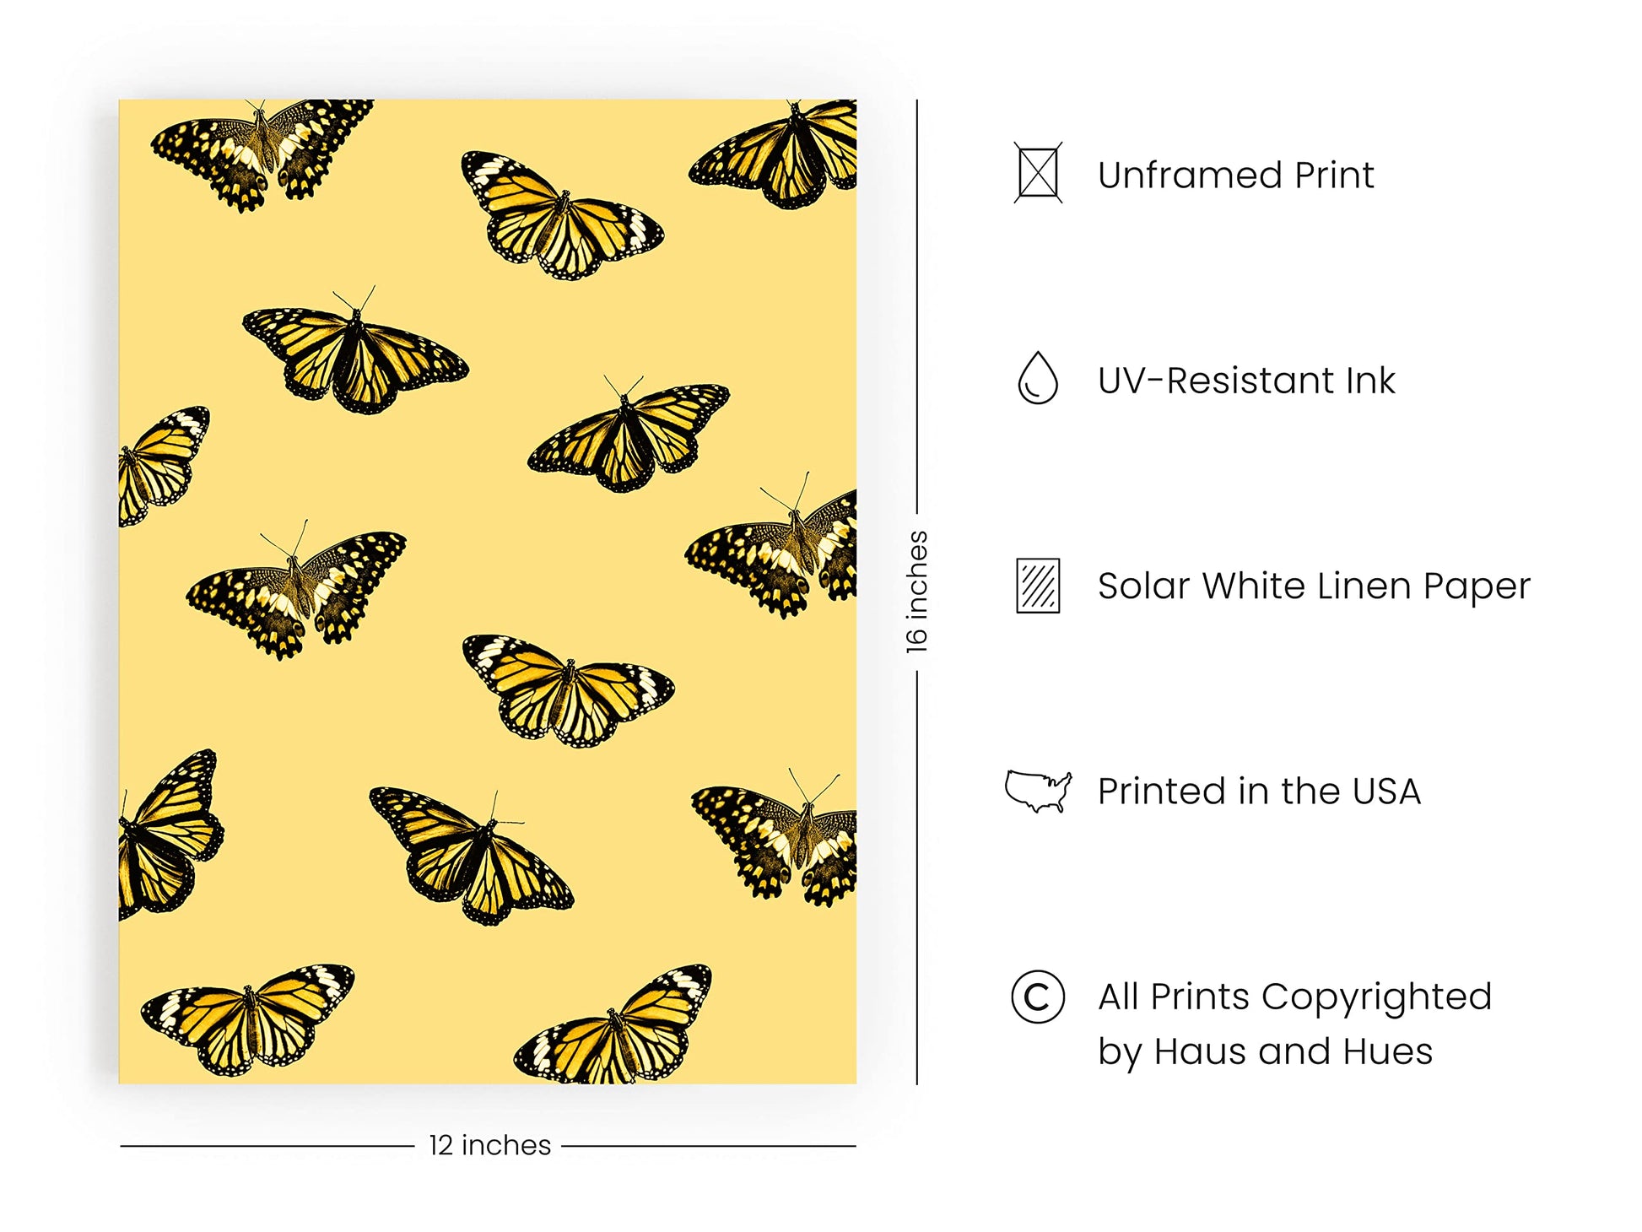This screenshot has width=1642, height=1232.
Task: Select the "UV-Resistant Ink" label
Action: point(1246,381)
